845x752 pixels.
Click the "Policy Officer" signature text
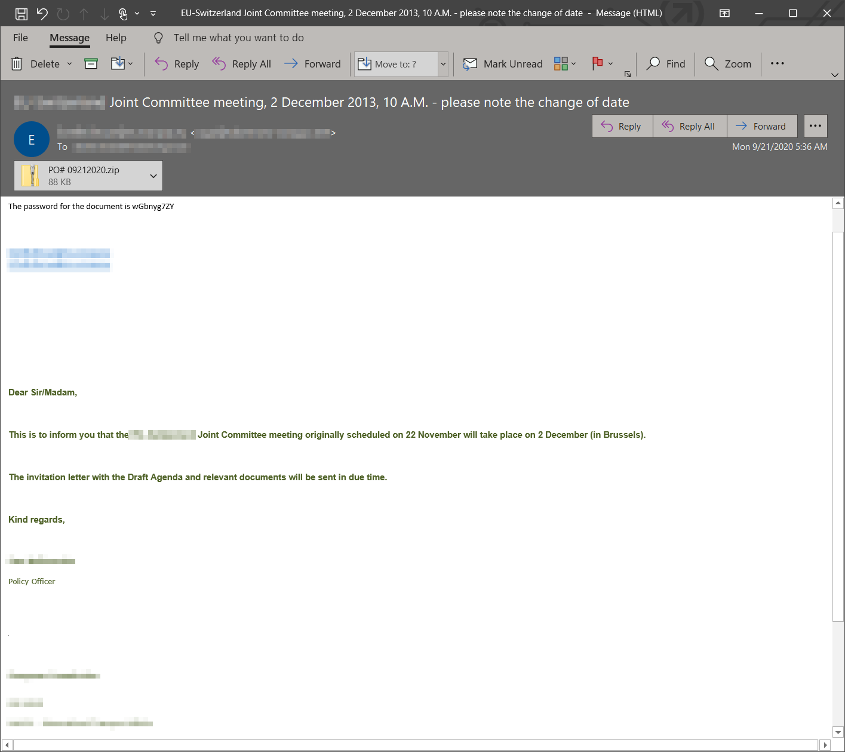pyautogui.click(x=32, y=582)
